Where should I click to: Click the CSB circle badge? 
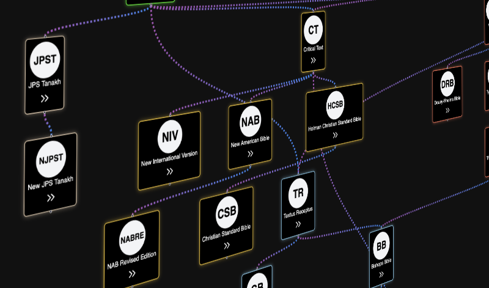click(227, 213)
